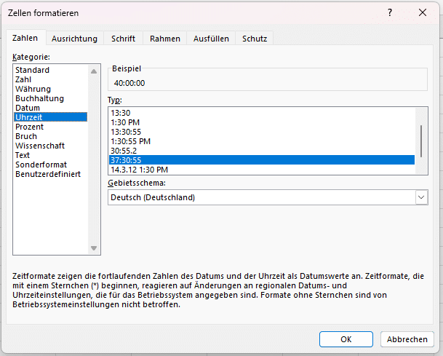Select Datum category

coord(51,108)
